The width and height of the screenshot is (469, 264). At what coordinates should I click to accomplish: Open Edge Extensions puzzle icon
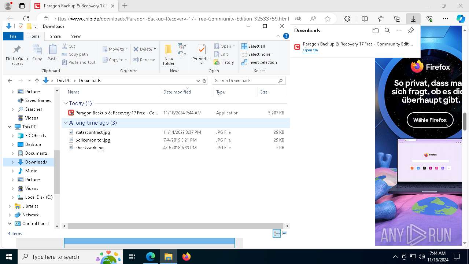click(347, 19)
